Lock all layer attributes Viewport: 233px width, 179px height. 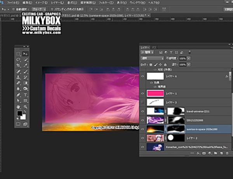click(x=165, y=65)
